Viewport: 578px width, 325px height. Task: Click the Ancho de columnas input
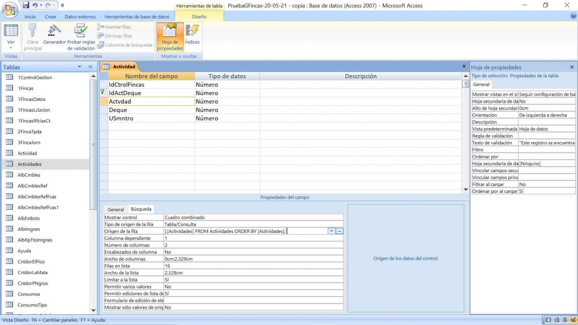(x=253, y=259)
